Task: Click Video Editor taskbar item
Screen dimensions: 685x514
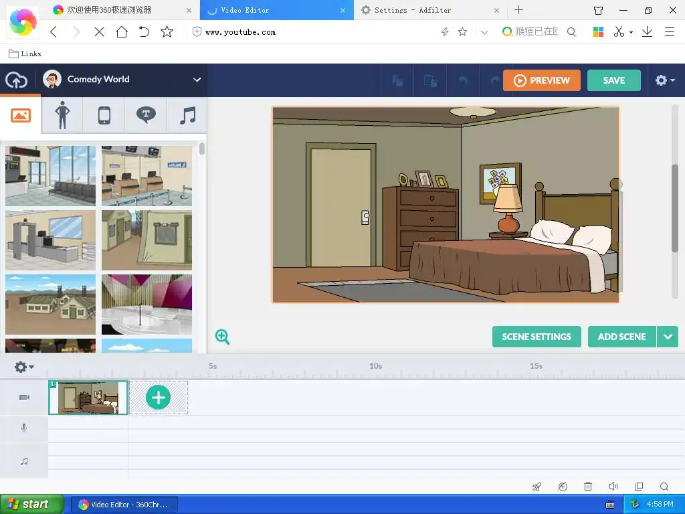Action: 124,505
